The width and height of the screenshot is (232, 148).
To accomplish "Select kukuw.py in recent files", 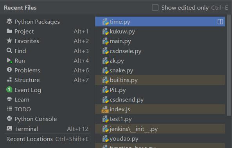I will point(160,32).
